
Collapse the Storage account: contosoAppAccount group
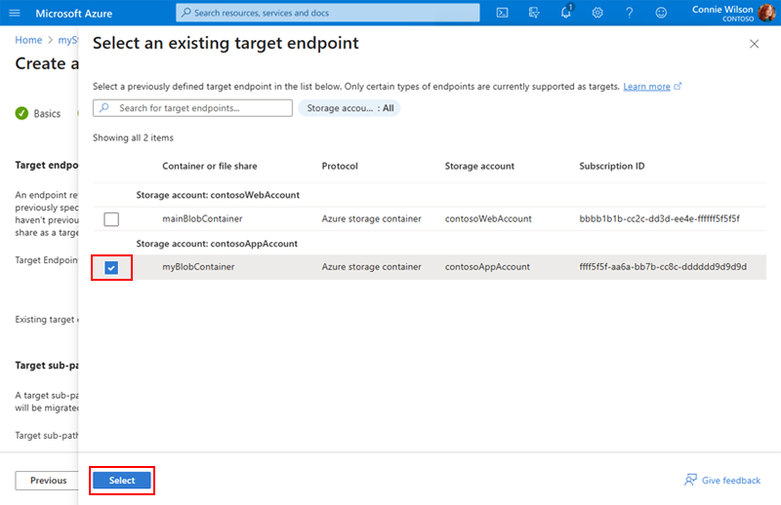click(217, 244)
